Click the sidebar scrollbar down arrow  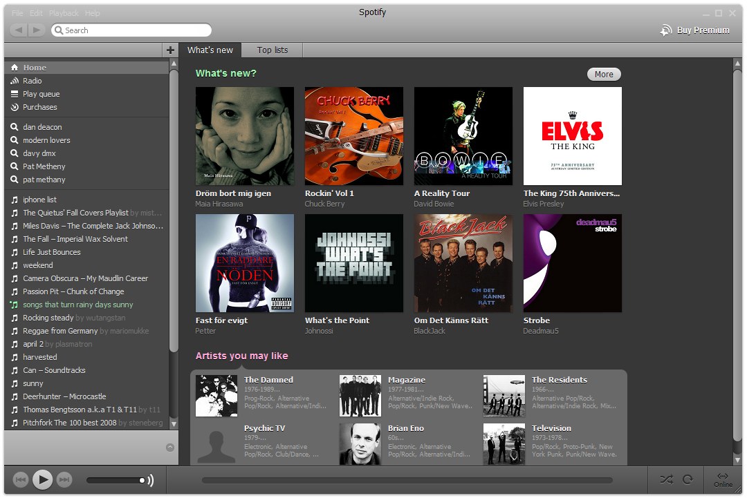click(174, 424)
